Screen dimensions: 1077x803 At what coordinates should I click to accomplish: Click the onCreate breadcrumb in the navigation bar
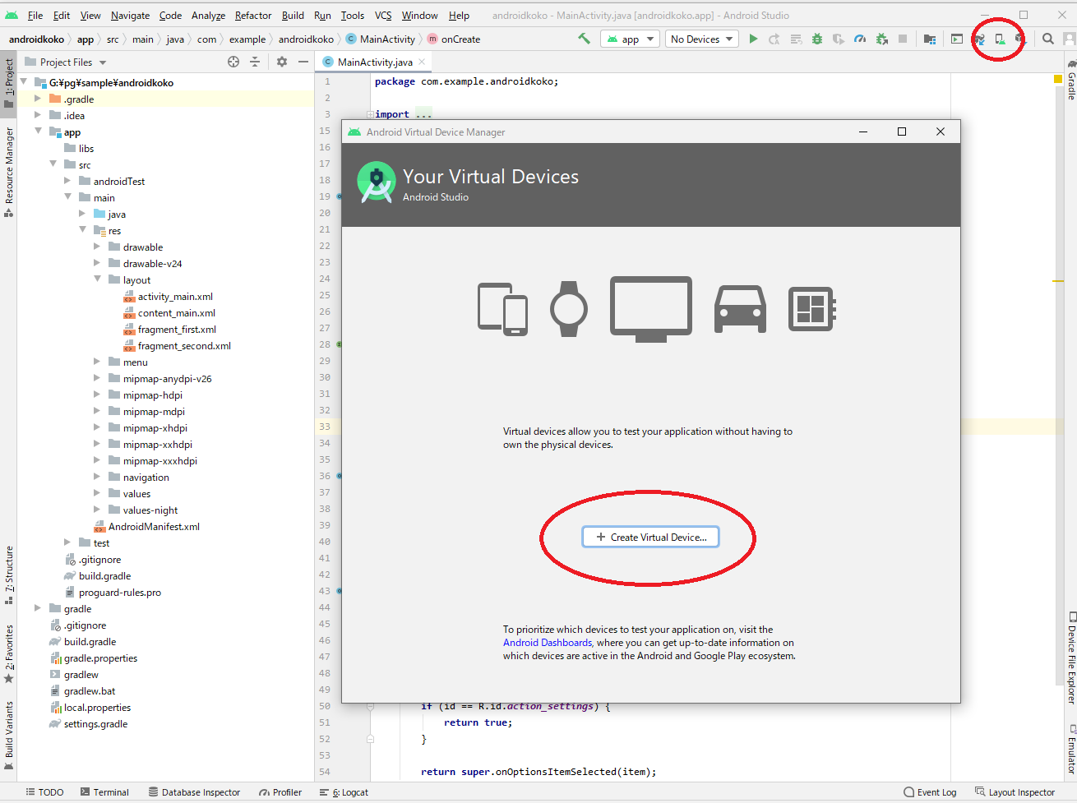(453, 39)
